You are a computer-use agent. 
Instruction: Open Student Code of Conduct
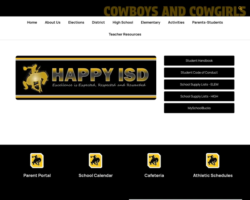pyautogui.click(x=199, y=72)
